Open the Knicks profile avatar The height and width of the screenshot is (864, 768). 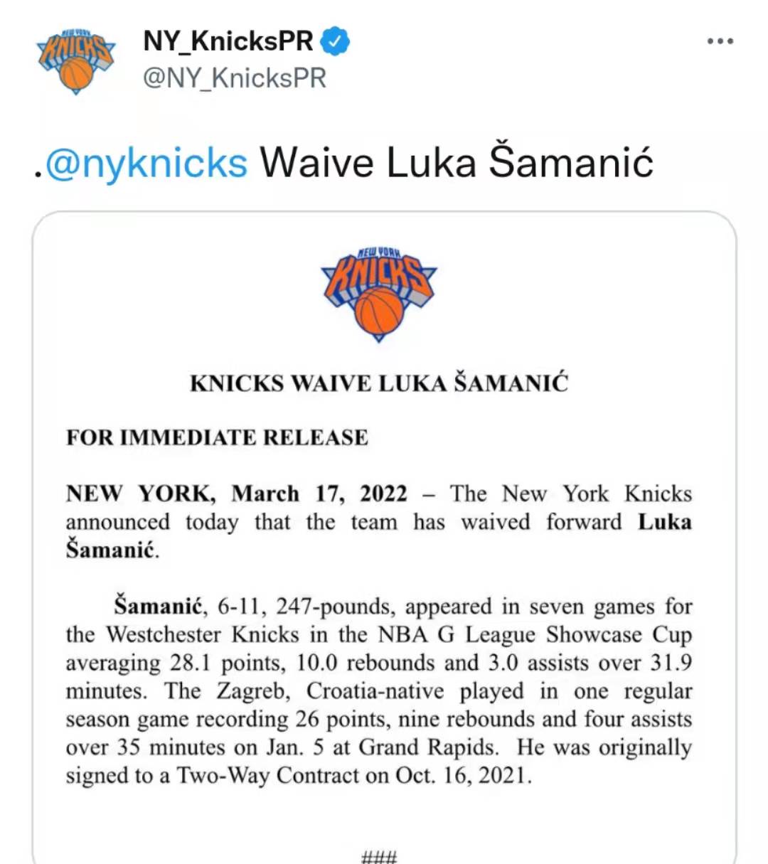[76, 61]
